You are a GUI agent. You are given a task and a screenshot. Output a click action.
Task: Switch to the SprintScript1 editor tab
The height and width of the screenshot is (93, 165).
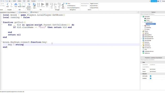coord(23,12)
